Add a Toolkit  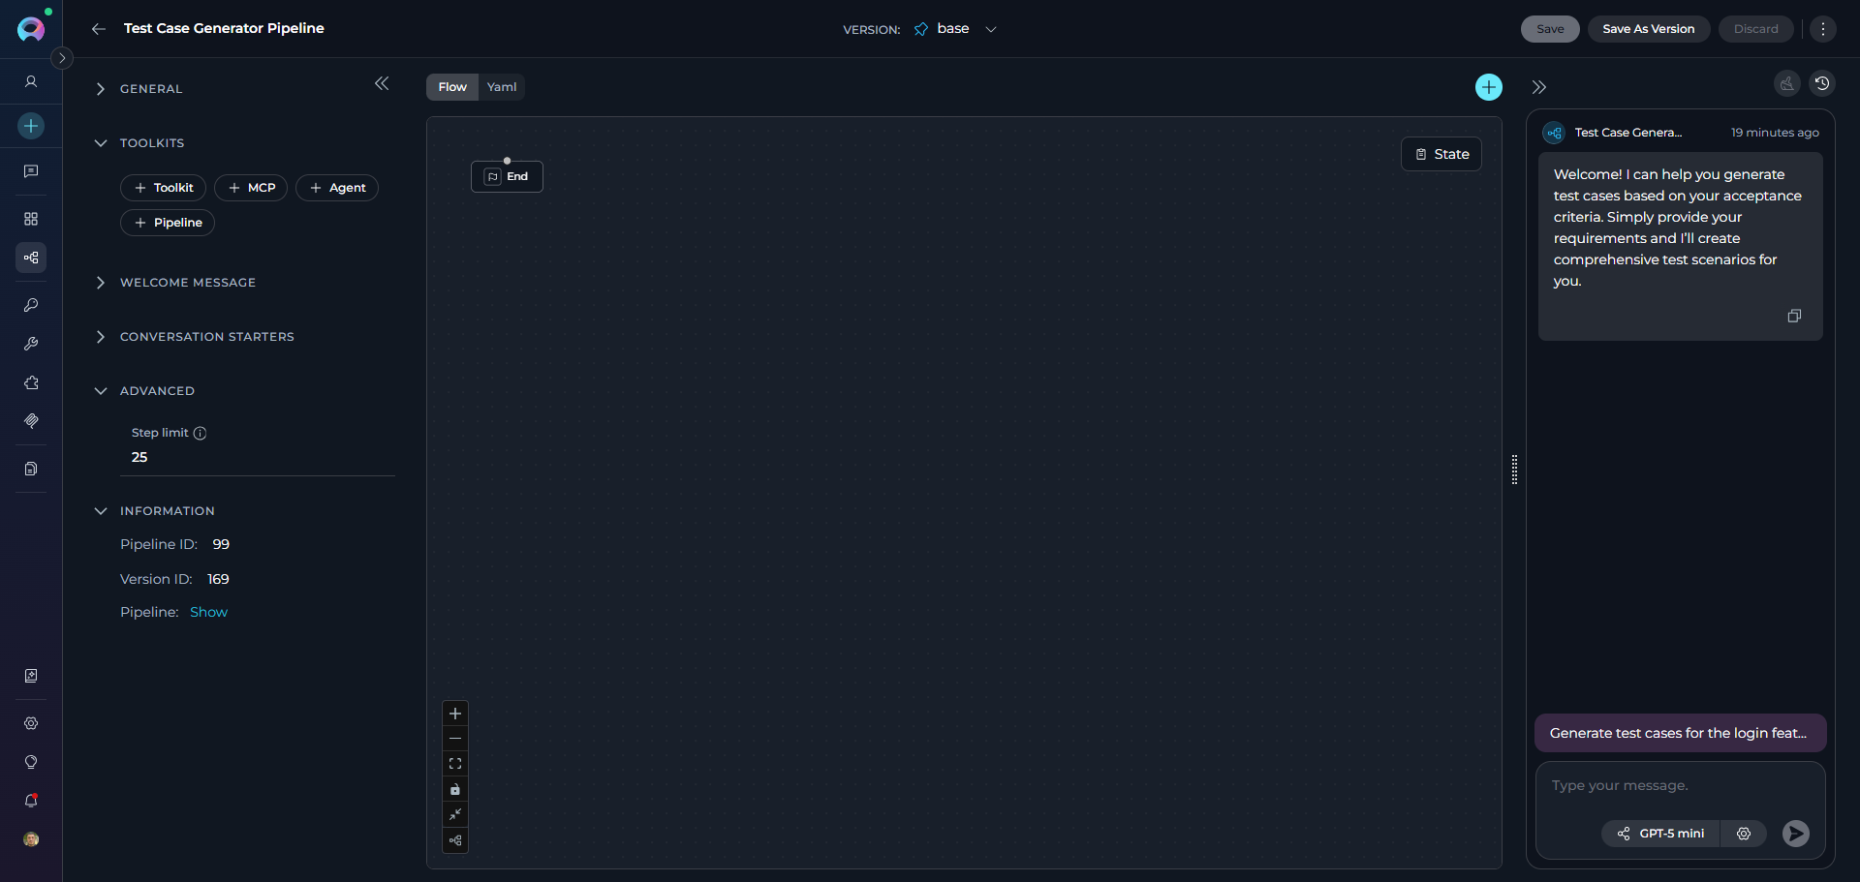point(164,188)
